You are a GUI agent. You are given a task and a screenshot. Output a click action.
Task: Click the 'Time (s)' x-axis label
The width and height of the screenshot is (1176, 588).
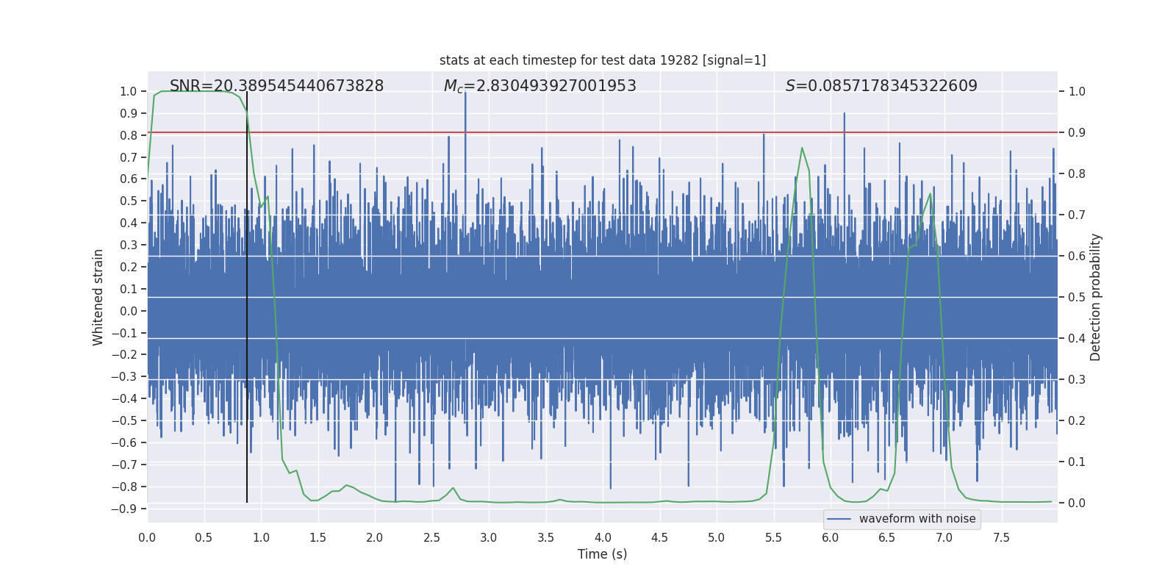coord(603,554)
